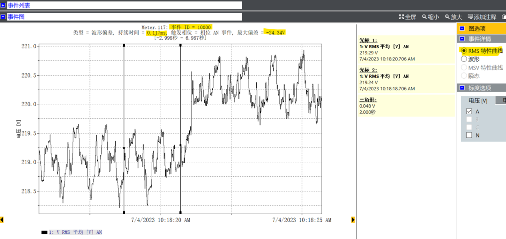Add an annotation with 添加注释
Viewport: 506px width, 239px height.
482,17
